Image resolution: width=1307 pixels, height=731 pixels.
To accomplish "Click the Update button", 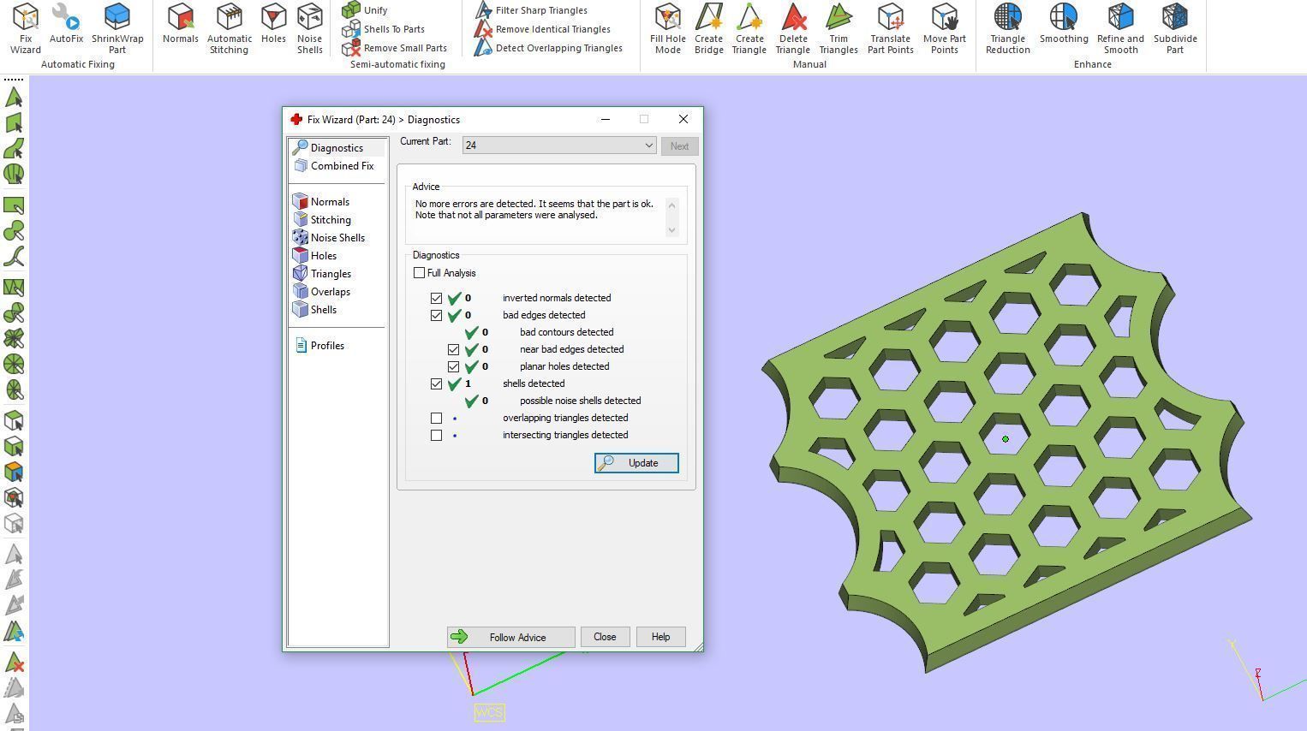I will (x=636, y=463).
